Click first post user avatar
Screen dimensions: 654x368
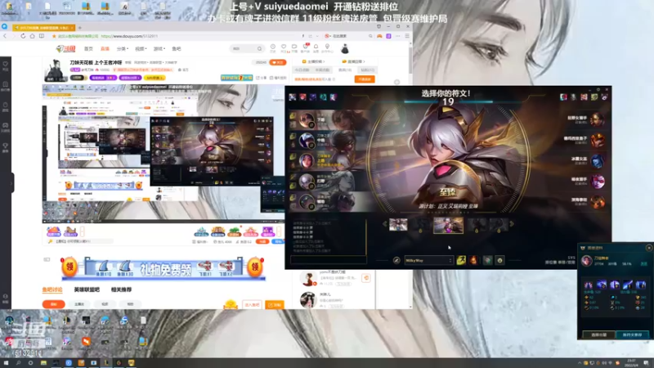click(308, 278)
